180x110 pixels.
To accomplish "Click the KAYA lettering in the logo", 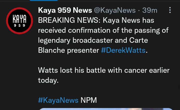I will pos(19,19).
